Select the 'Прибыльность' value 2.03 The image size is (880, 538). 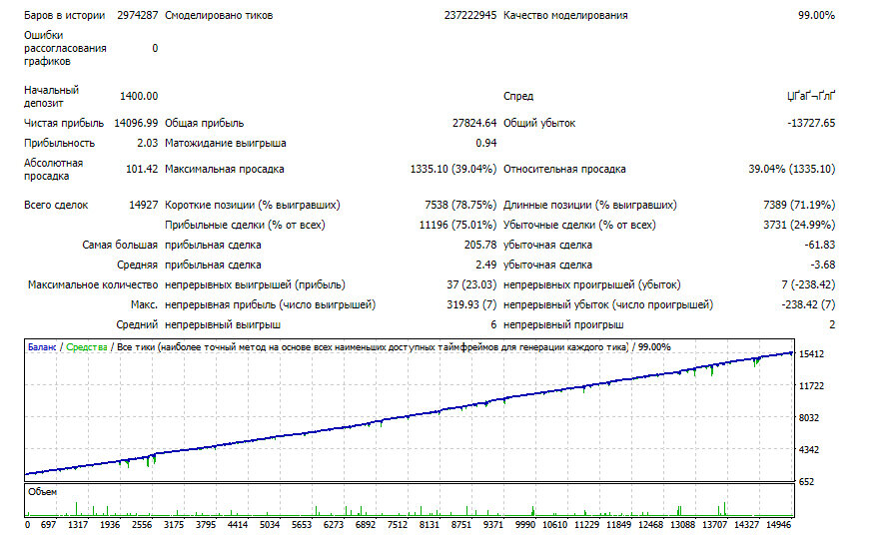tap(148, 143)
